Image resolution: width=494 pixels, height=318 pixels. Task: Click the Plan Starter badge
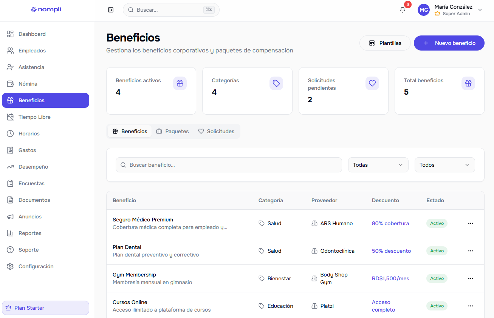pos(45,308)
